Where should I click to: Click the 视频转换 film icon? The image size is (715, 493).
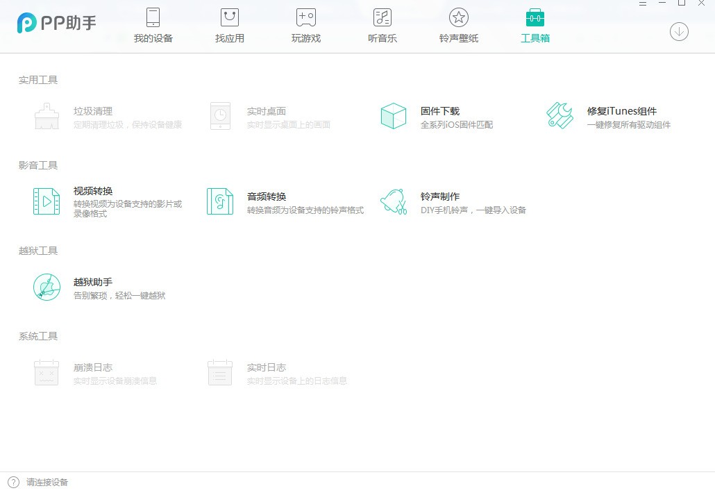click(x=47, y=201)
